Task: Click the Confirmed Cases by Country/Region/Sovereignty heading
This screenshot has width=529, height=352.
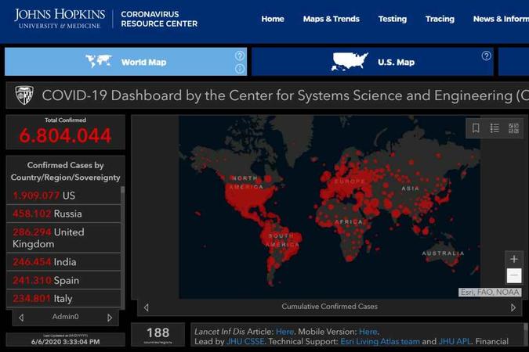Action: click(x=66, y=171)
